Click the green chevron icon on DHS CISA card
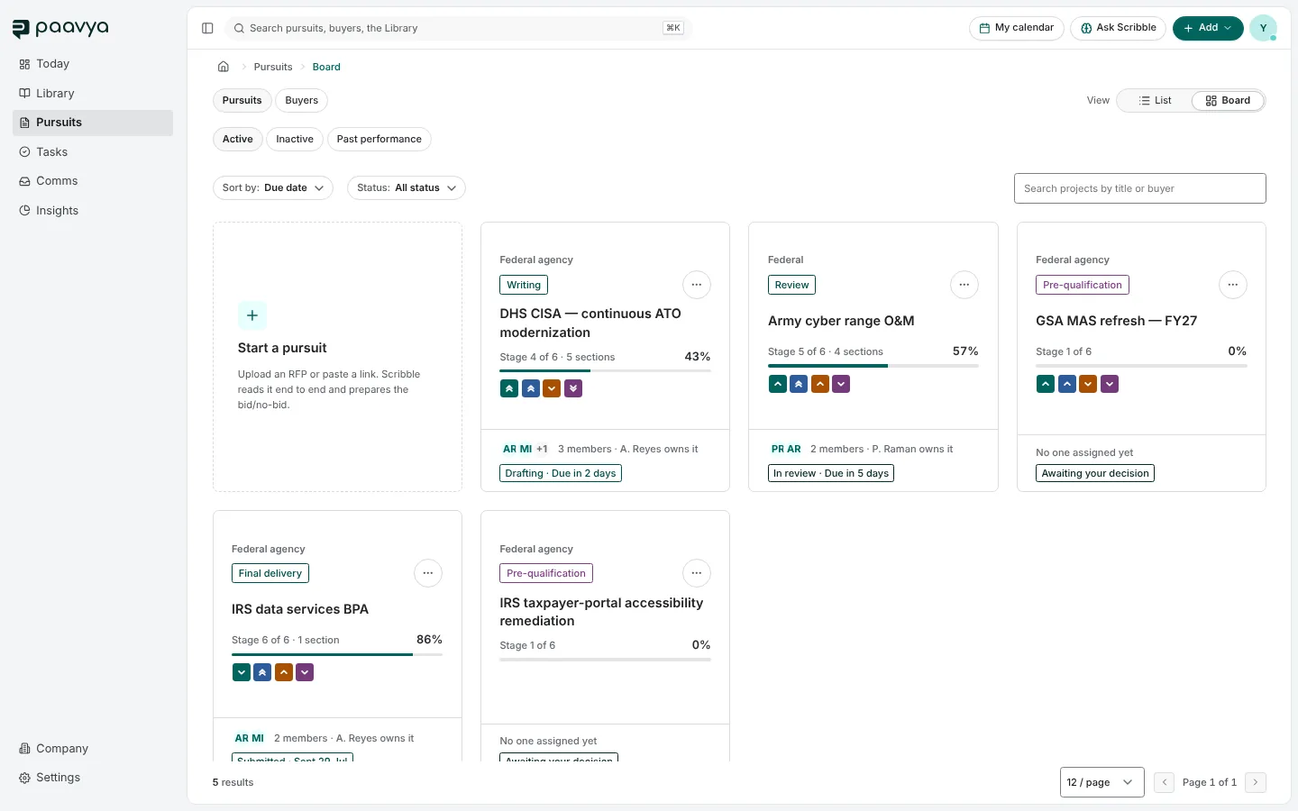This screenshot has height=811, width=1298. (x=509, y=388)
